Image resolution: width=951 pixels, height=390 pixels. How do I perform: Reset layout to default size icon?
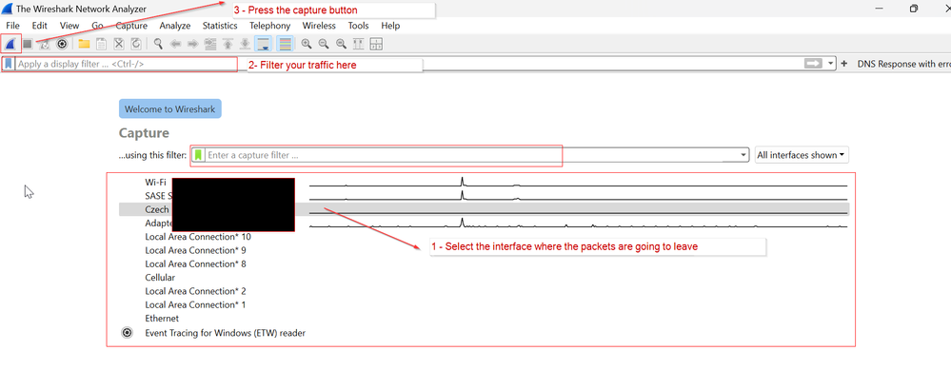point(376,44)
